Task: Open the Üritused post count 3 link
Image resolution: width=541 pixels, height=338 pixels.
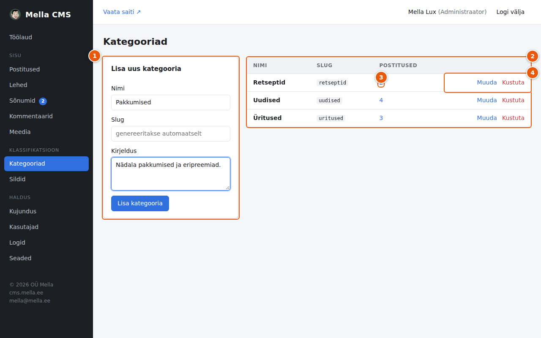Action: coord(381,118)
